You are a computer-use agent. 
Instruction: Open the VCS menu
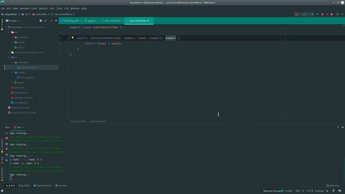pyautogui.click(x=66, y=9)
